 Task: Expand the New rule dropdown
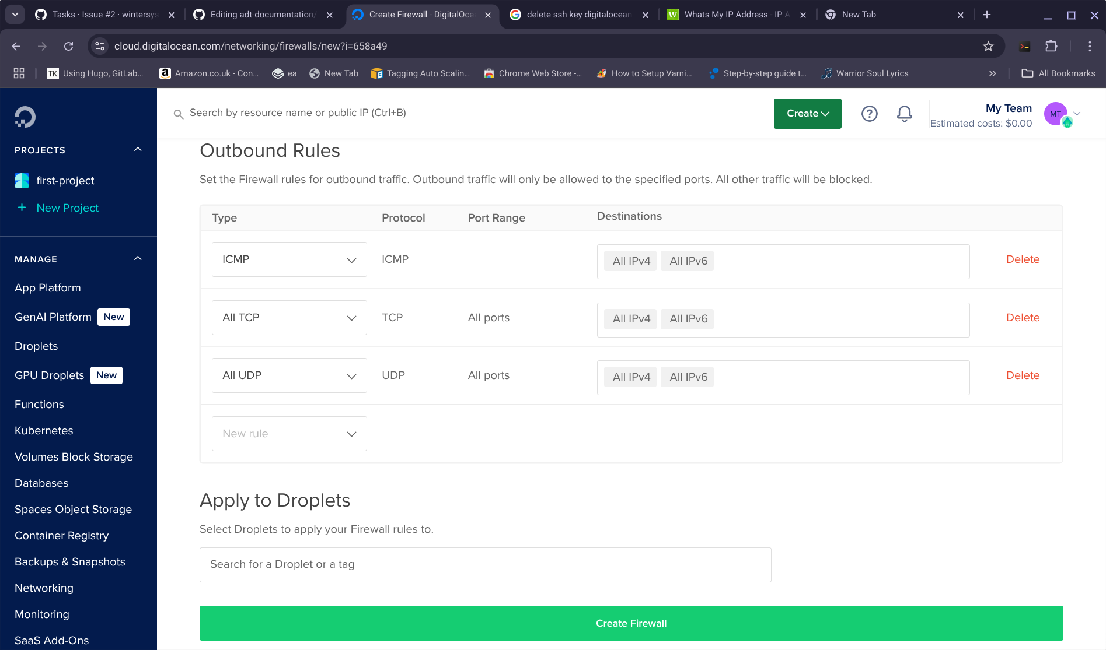pyautogui.click(x=289, y=434)
